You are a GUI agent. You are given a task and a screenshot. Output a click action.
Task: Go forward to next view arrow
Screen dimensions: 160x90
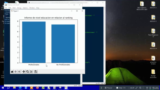point(19,72)
